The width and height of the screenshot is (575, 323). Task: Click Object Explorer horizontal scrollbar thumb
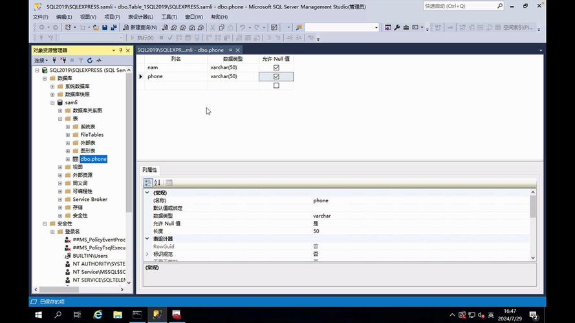59,289
